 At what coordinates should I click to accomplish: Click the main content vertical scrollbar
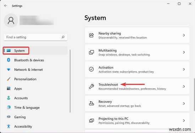pyautogui.click(x=194, y=94)
